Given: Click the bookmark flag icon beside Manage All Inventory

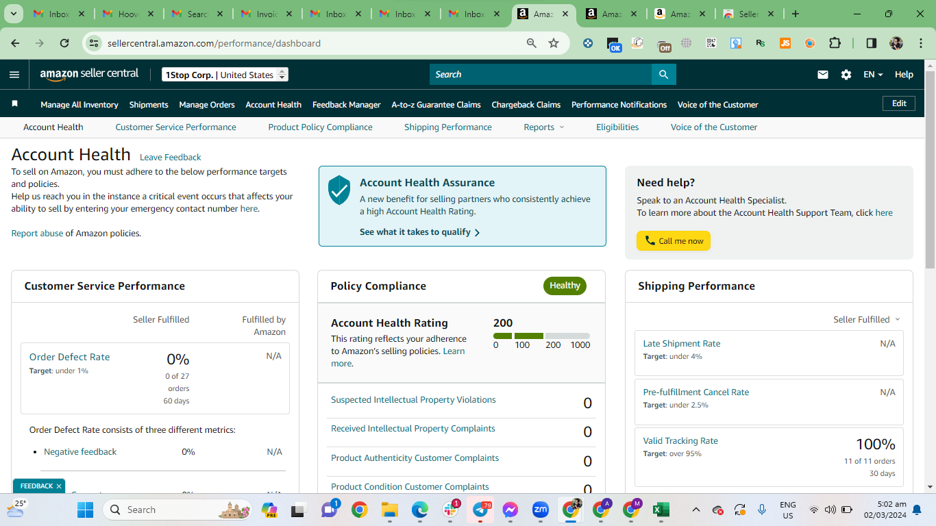Looking at the screenshot, I should (x=14, y=104).
